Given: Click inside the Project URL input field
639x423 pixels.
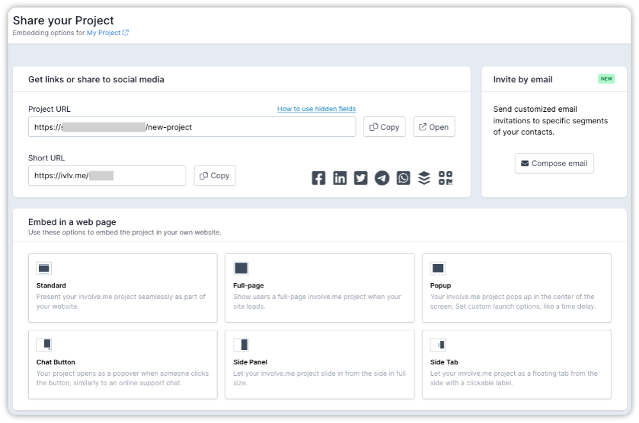Looking at the screenshot, I should (192, 127).
